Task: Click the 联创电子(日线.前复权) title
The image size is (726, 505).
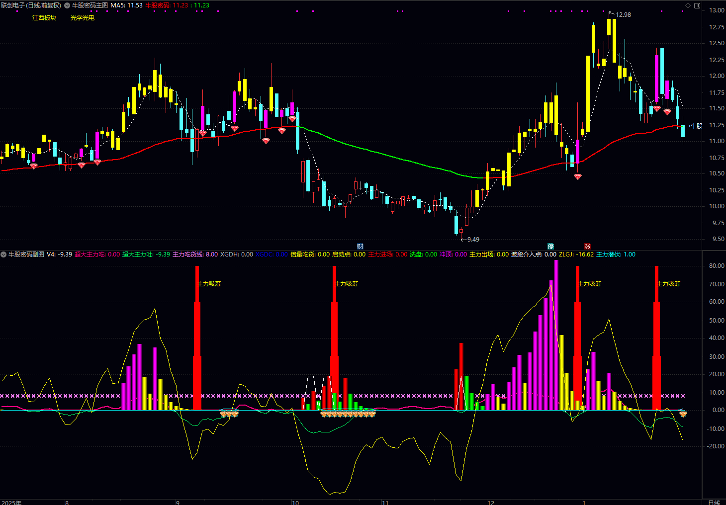Action: click(31, 5)
